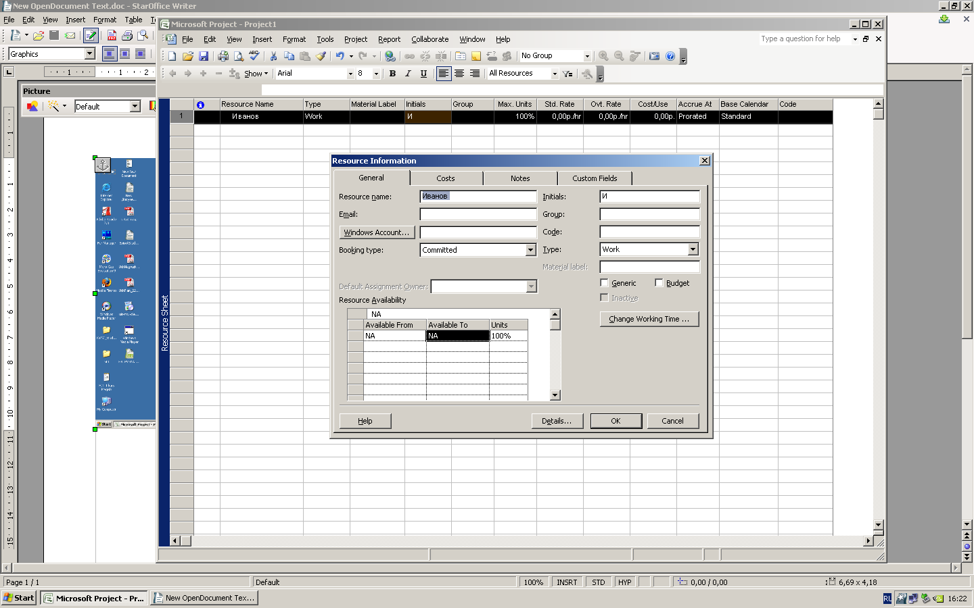Open file via folder icon in Project toolbar

tap(188, 56)
